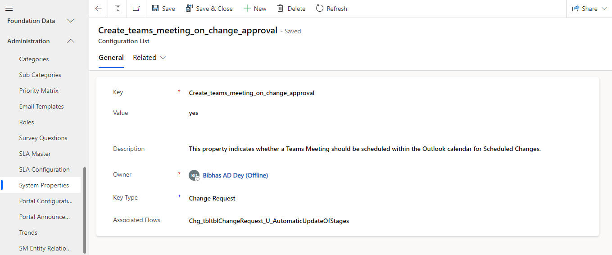
Task: Open record in new window icon
Action: point(136,9)
